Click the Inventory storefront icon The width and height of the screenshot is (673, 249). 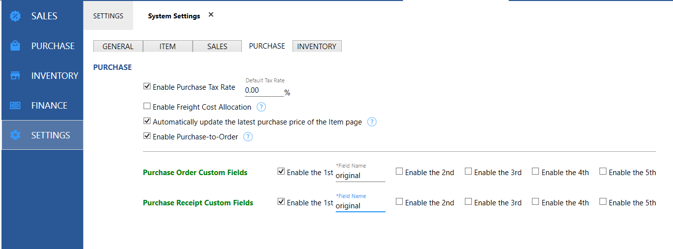[x=15, y=76]
